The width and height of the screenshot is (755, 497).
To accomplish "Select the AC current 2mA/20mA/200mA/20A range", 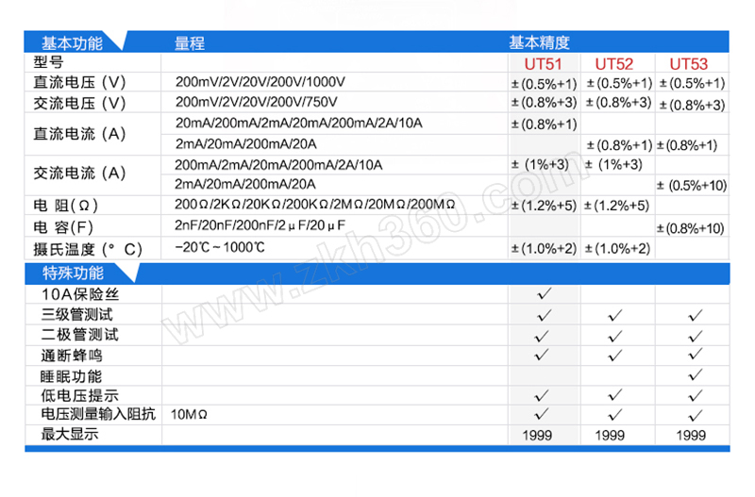I will coord(245,184).
